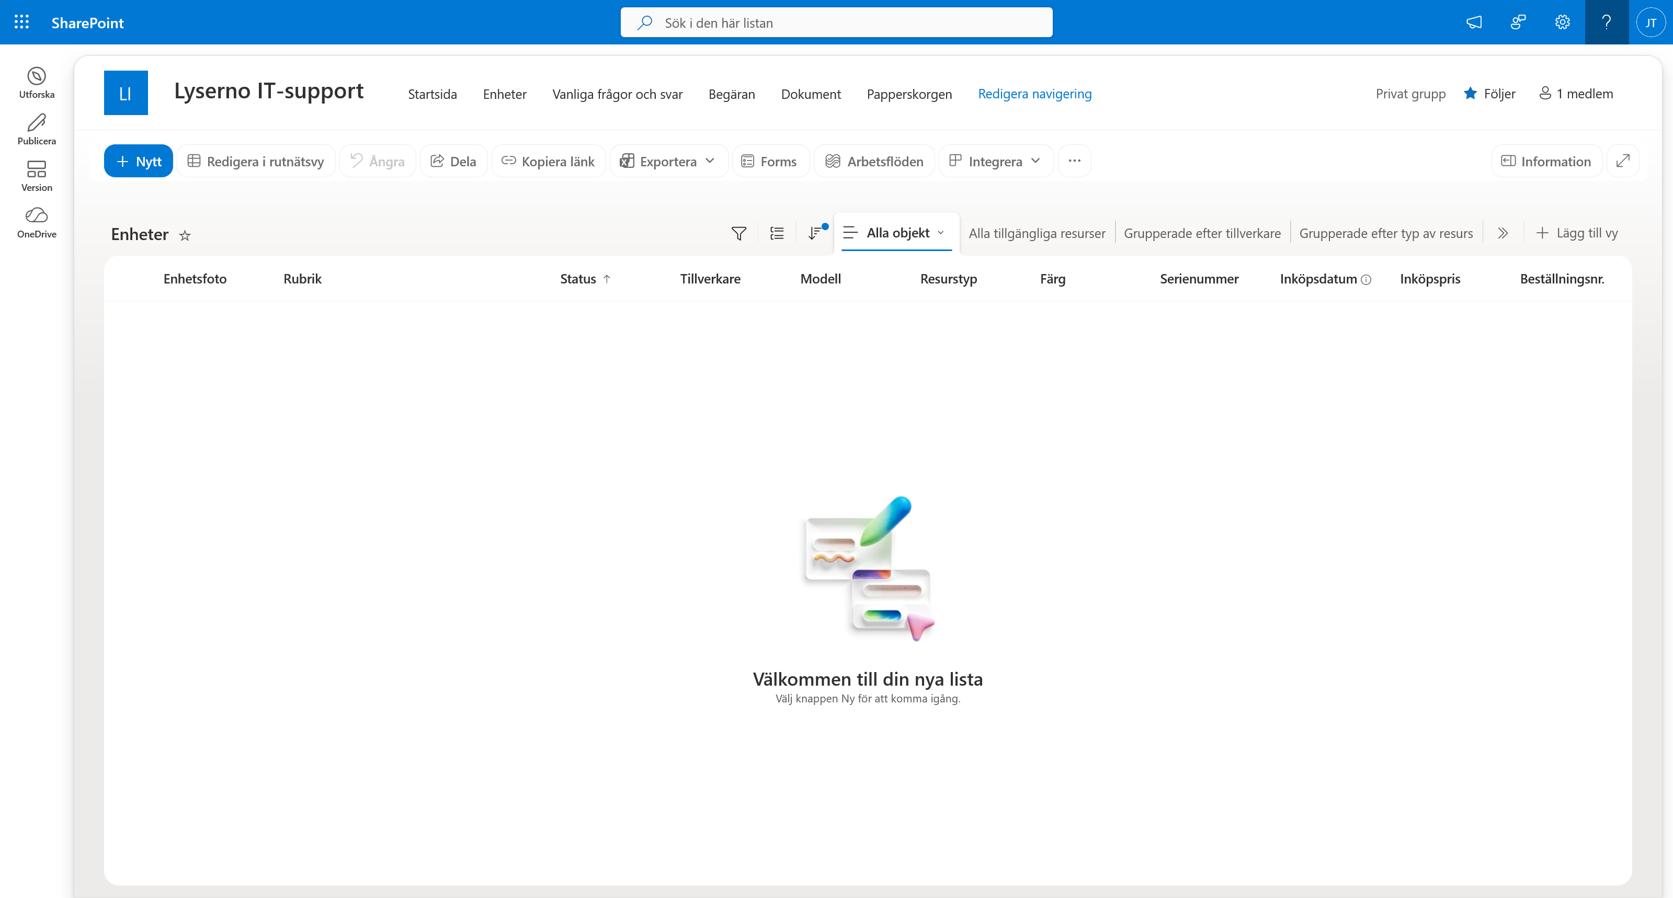Viewport: 1673px width, 898px height.
Task: Open Publicera in the left rail
Action: (x=37, y=130)
